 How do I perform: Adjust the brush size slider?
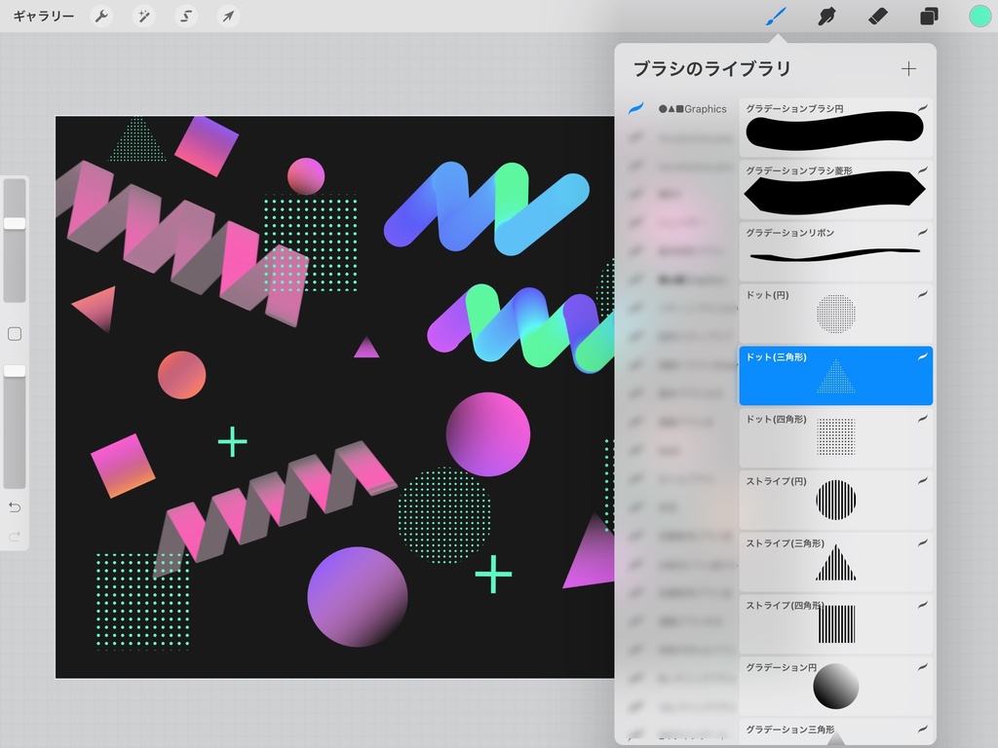[15, 223]
